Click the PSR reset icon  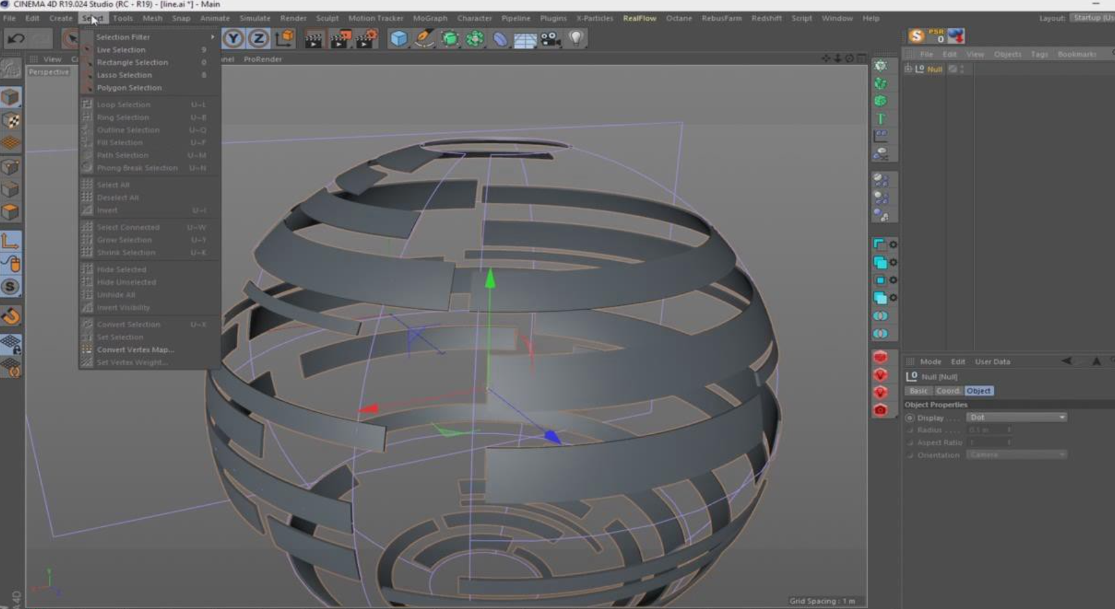[x=937, y=36]
